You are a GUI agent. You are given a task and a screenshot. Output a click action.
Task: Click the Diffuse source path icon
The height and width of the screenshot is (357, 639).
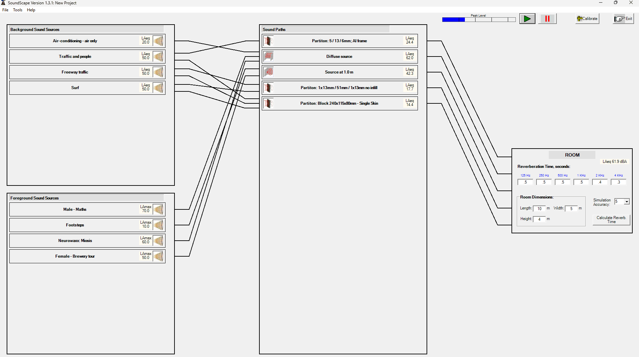tap(268, 57)
